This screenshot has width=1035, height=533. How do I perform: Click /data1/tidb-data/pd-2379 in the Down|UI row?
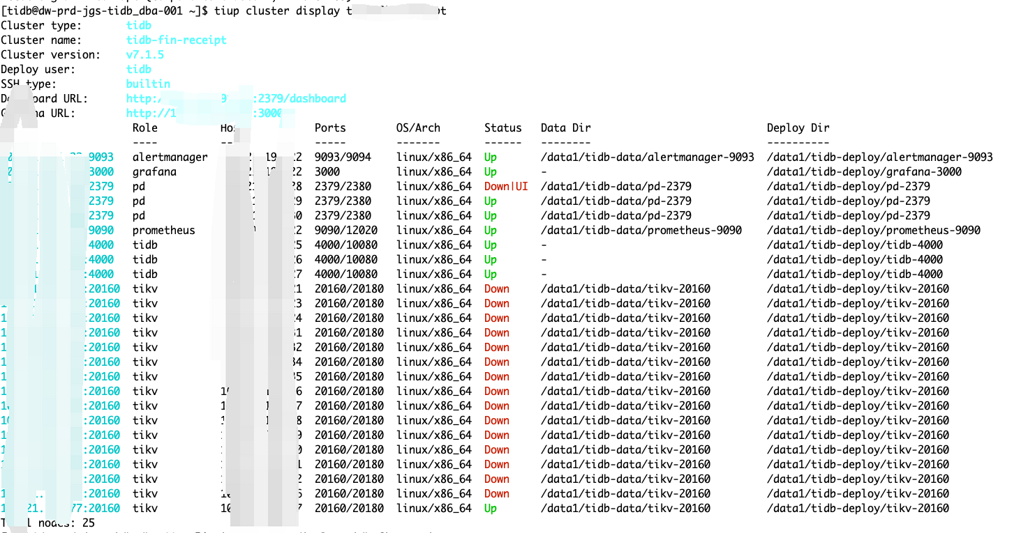(616, 187)
